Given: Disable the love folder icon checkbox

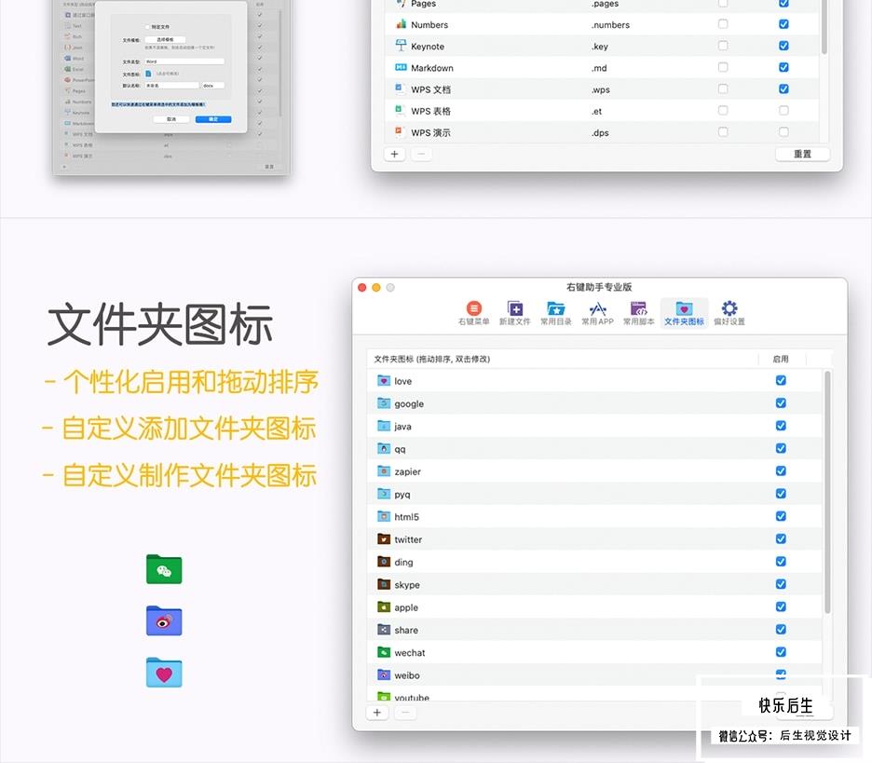Looking at the screenshot, I should tap(781, 380).
